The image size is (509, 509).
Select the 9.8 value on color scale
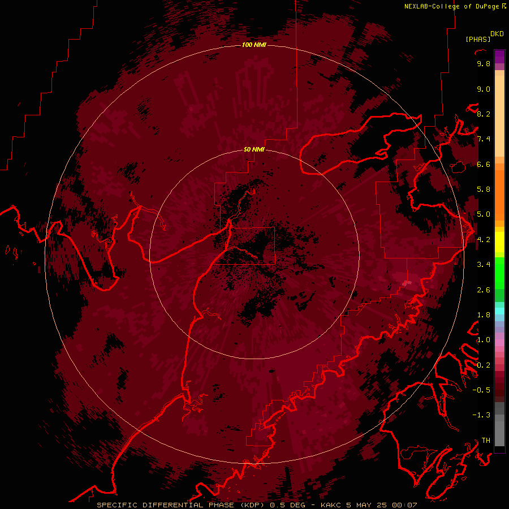[x=484, y=63]
